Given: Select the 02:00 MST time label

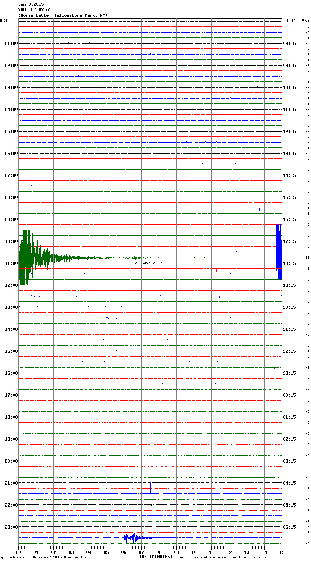Looking at the screenshot, I should (11, 66).
